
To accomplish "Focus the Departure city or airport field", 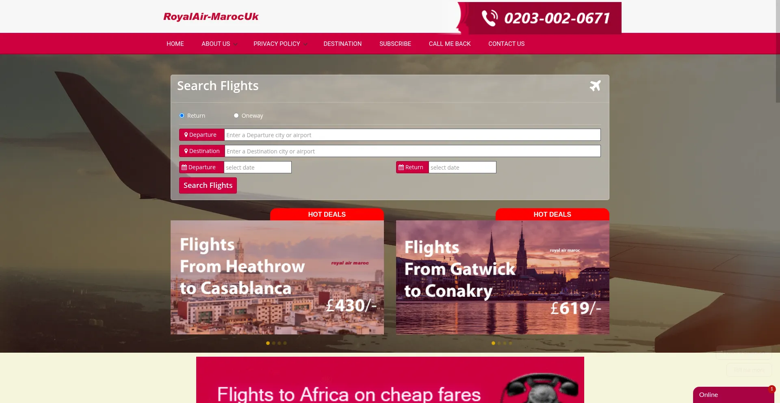I will 412,135.
